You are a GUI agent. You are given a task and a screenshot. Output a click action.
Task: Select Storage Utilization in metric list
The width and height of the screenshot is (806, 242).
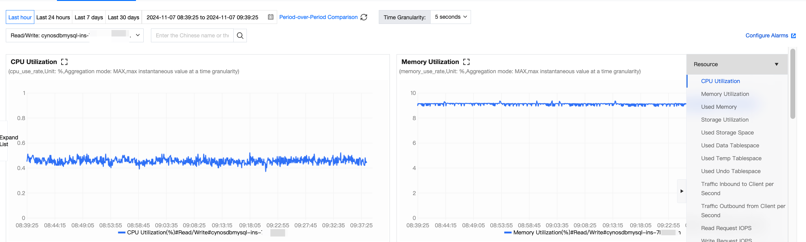pos(725,119)
